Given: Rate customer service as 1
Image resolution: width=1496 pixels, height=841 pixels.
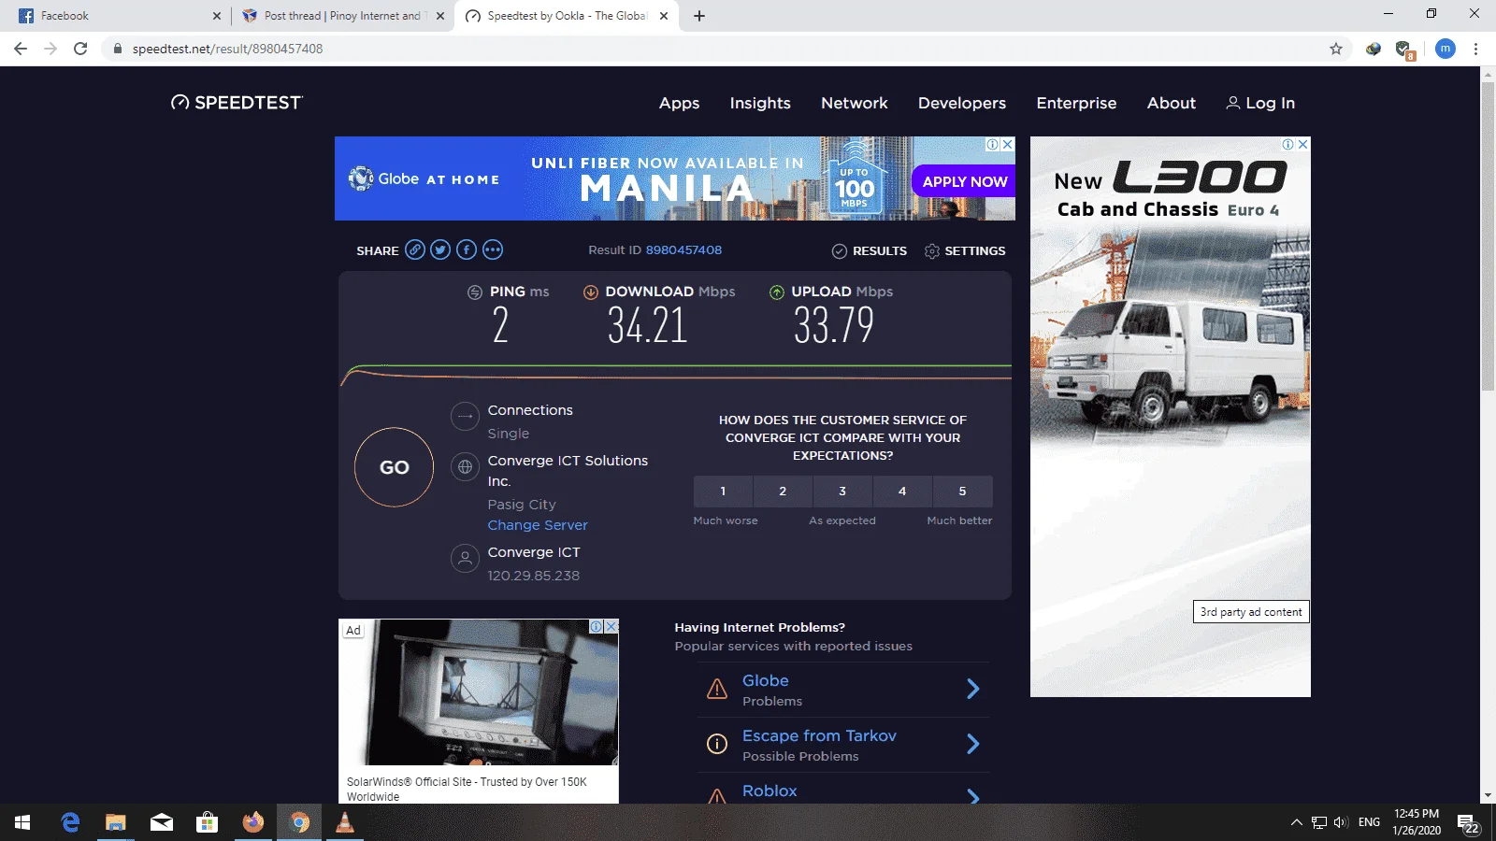Looking at the screenshot, I should [723, 492].
